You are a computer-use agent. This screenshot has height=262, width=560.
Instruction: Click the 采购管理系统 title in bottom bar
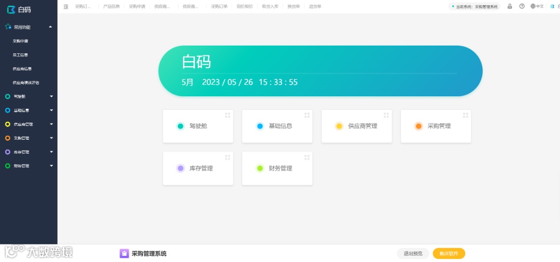tap(149, 254)
